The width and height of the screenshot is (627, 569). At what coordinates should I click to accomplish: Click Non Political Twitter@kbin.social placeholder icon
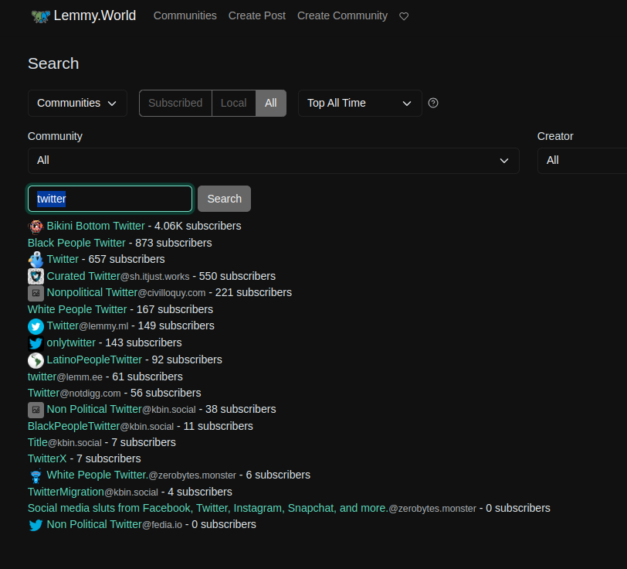pyautogui.click(x=36, y=410)
